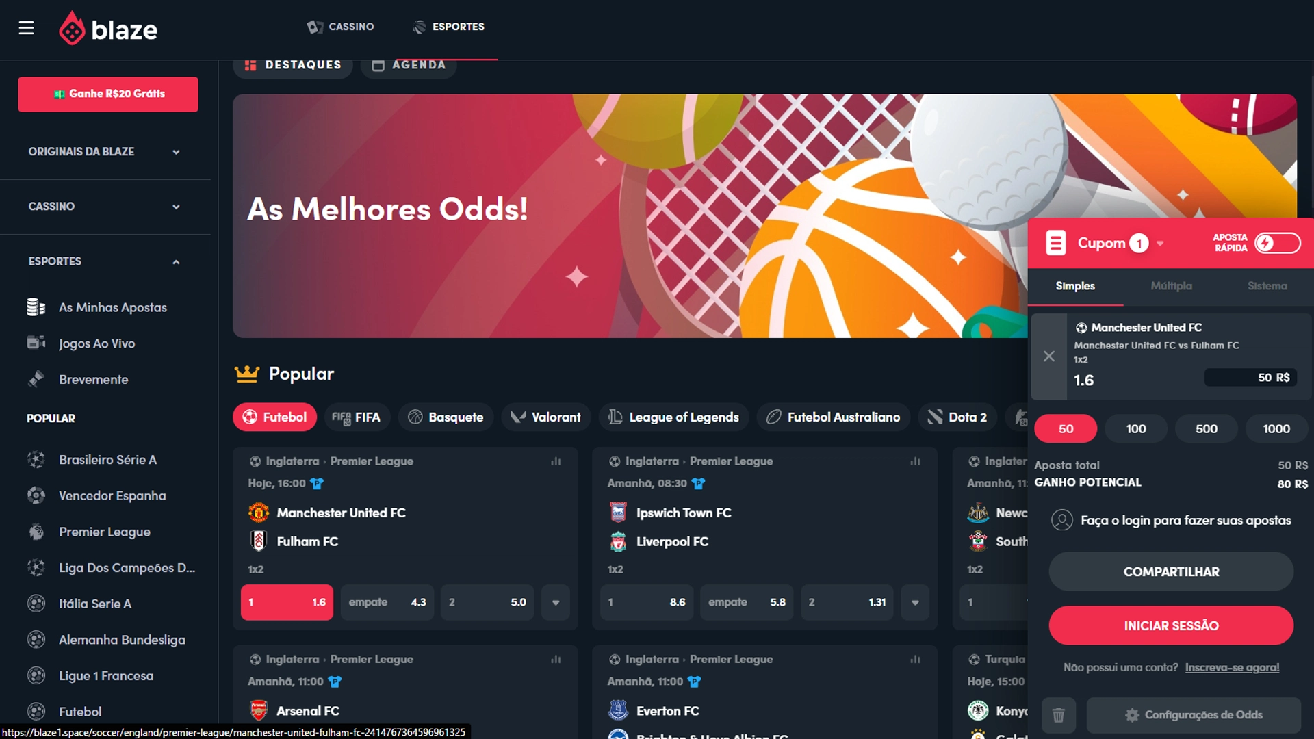
Task: Click the Iniciar Sessão button
Action: coord(1171,625)
